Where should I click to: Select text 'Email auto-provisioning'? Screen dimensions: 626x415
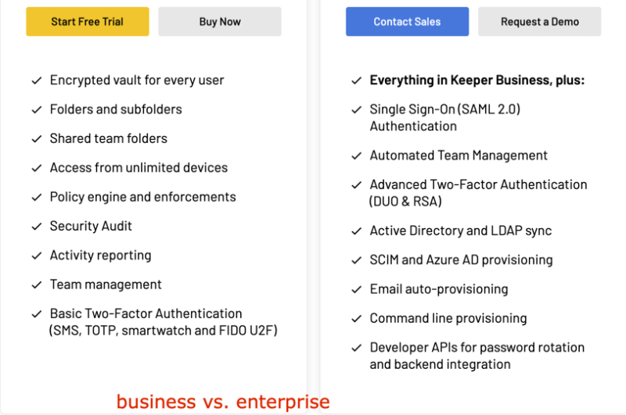[x=439, y=289]
